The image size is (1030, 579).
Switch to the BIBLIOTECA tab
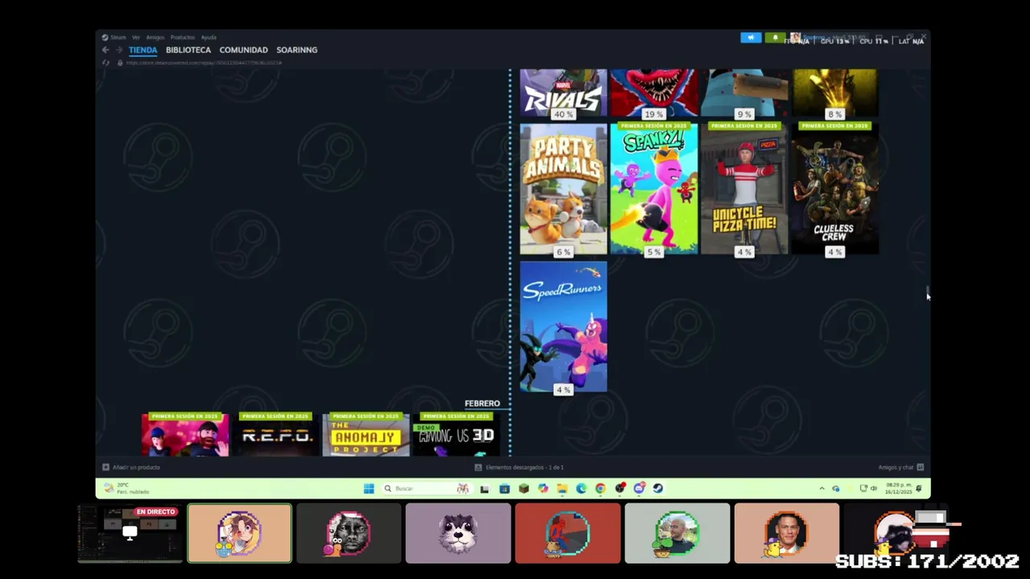click(x=188, y=50)
